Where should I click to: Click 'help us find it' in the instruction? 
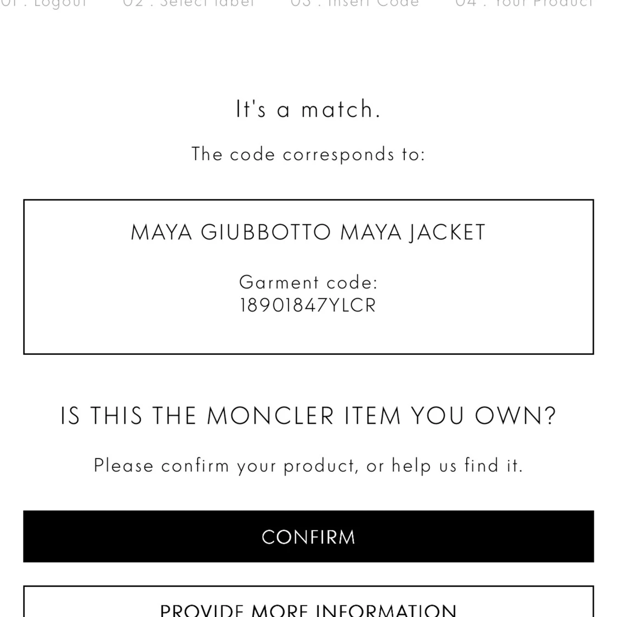[x=456, y=466]
